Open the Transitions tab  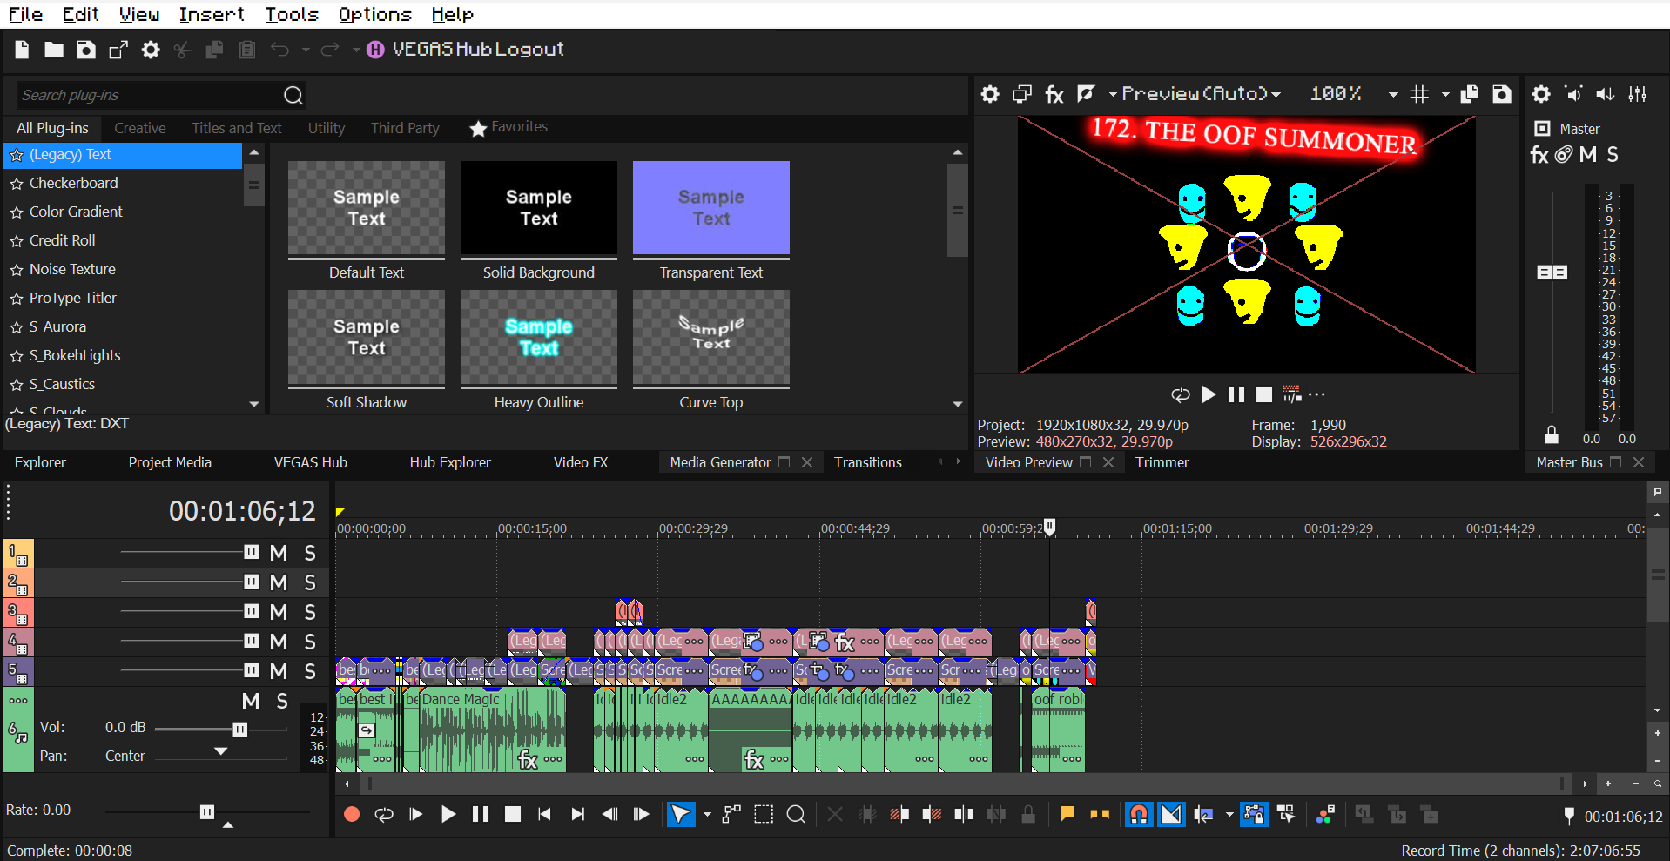[868, 462]
